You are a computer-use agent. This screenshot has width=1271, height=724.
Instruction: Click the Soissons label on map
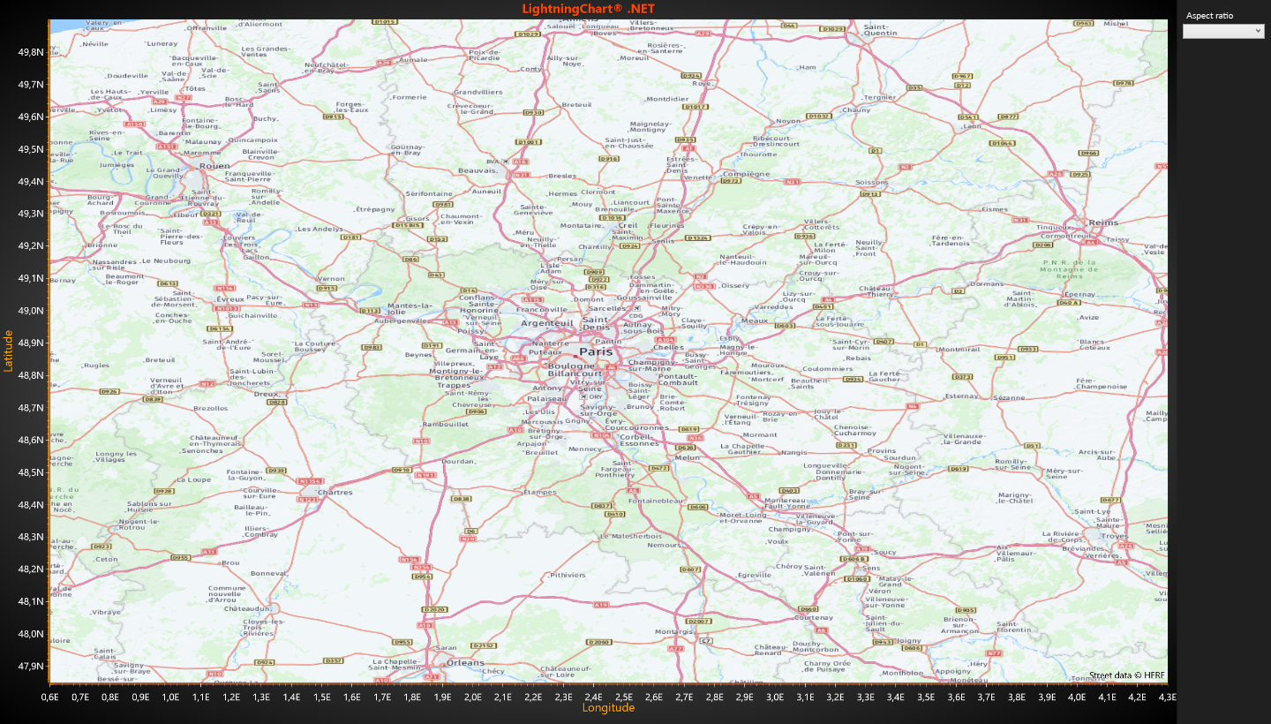tap(872, 183)
